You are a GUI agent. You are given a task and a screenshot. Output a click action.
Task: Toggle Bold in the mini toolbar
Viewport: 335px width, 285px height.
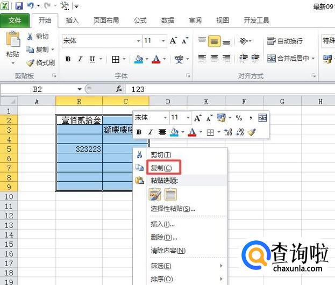tap(139, 132)
